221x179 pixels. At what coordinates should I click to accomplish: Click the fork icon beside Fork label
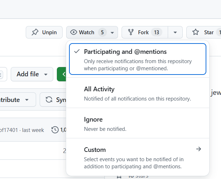point(131,32)
